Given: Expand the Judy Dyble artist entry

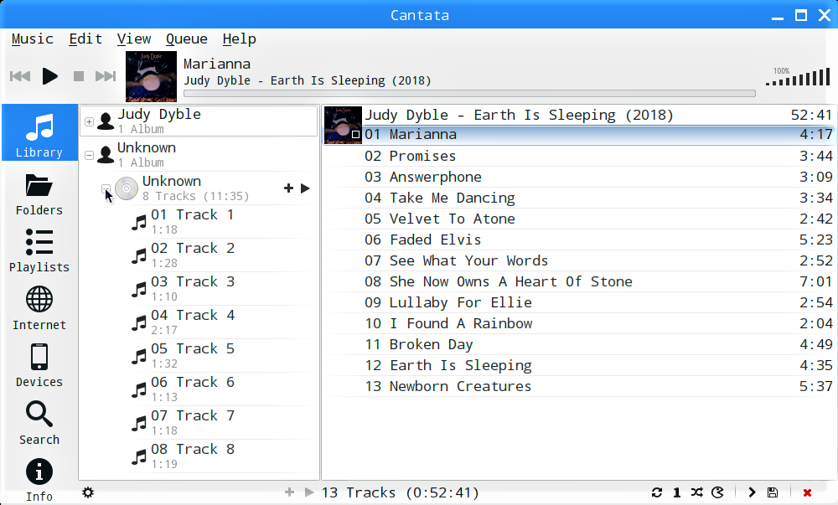Looking at the screenshot, I should pos(89,121).
